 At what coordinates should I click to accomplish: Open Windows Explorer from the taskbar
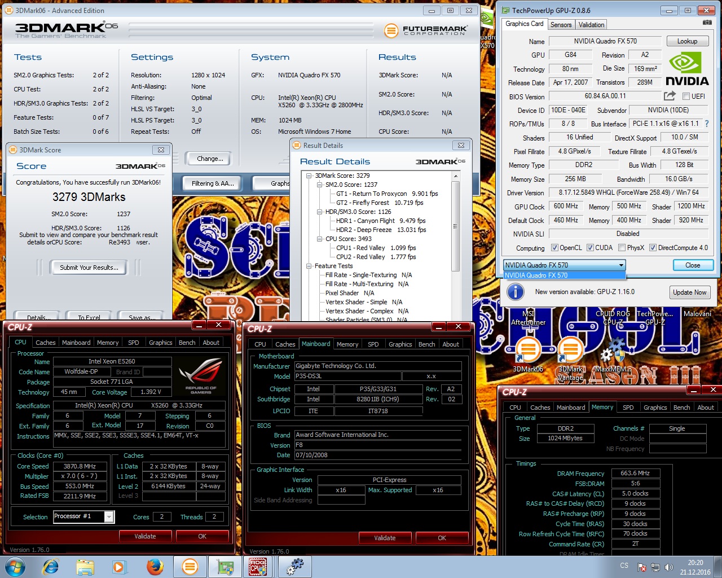coord(85,567)
